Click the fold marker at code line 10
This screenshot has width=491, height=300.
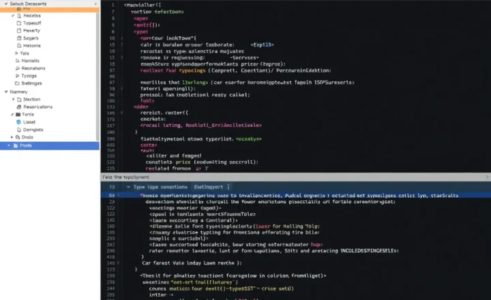122,38
